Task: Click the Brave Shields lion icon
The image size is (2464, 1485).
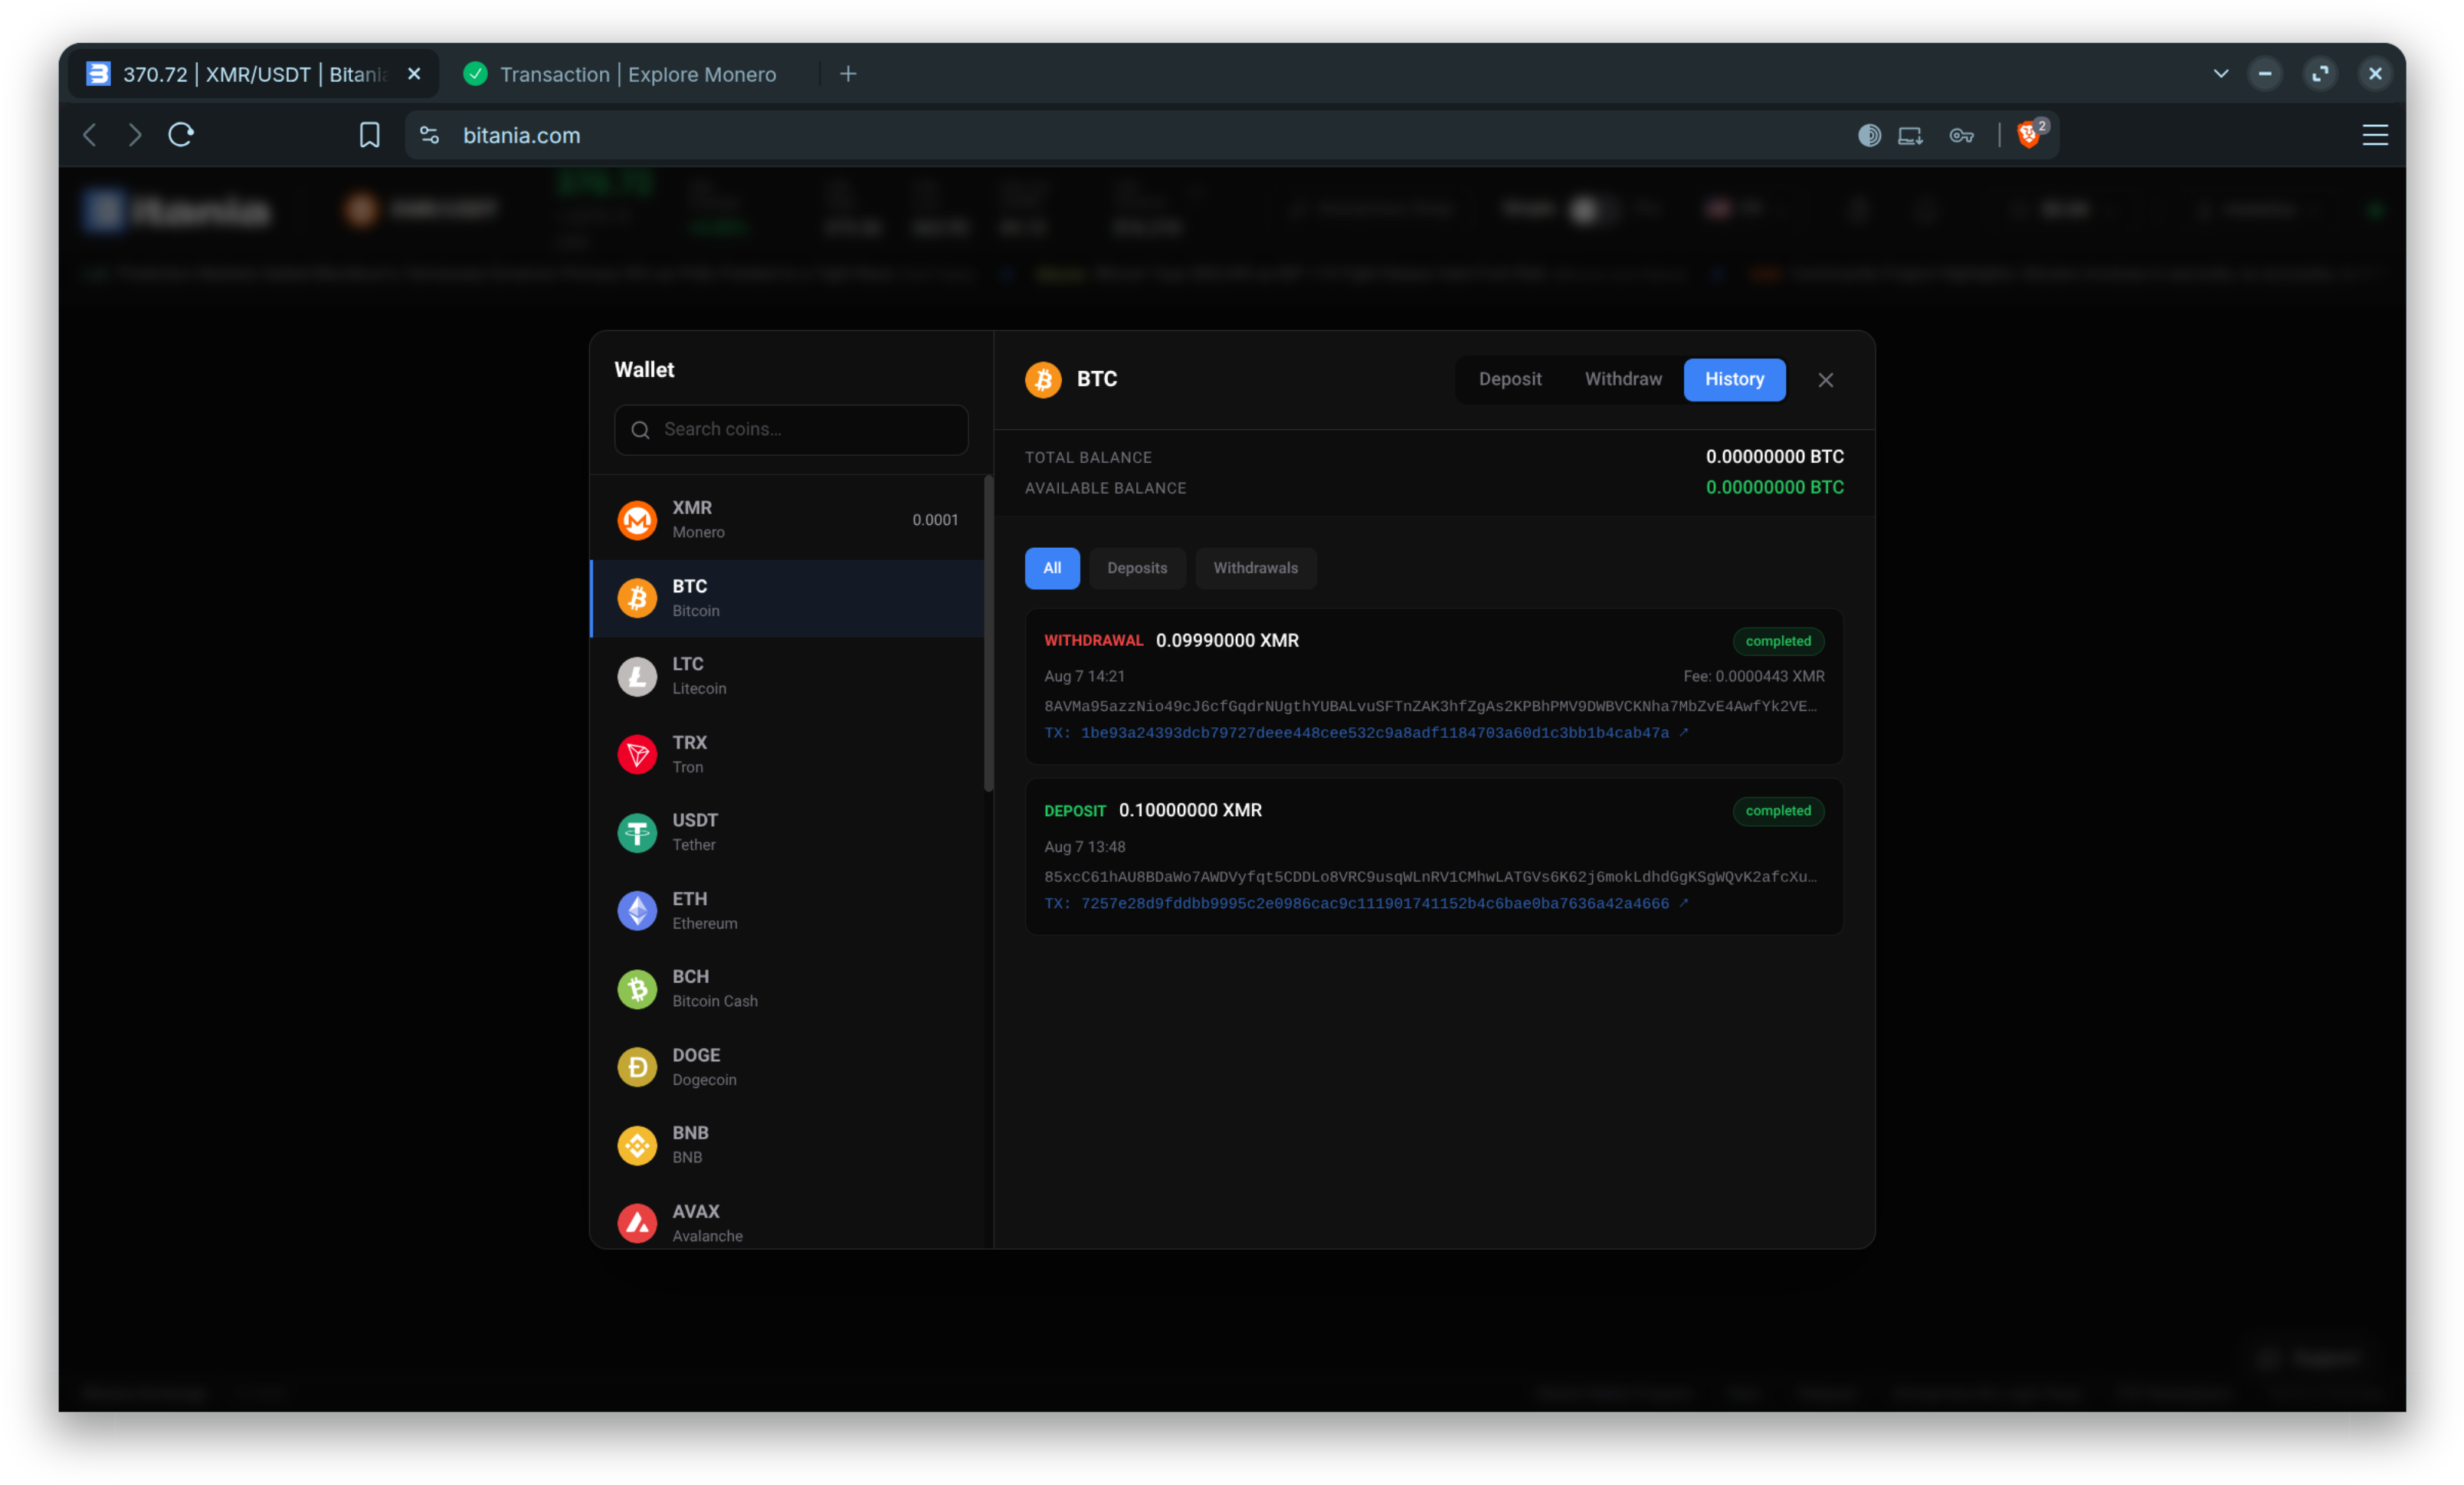Action: pos(2028,135)
